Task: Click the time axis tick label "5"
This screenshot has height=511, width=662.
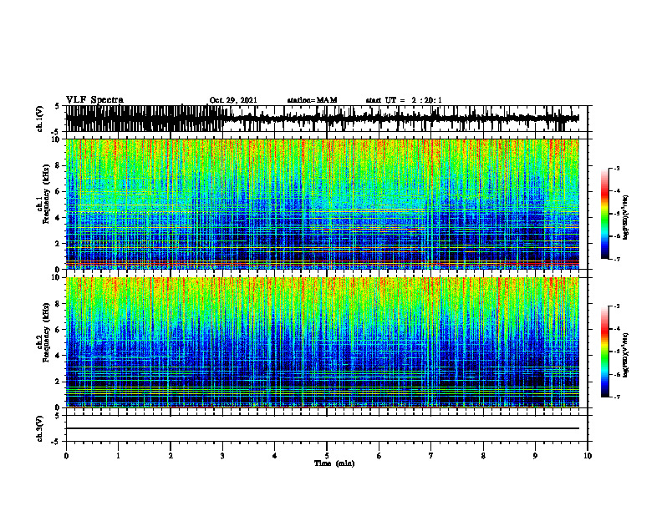Action: 327,456
